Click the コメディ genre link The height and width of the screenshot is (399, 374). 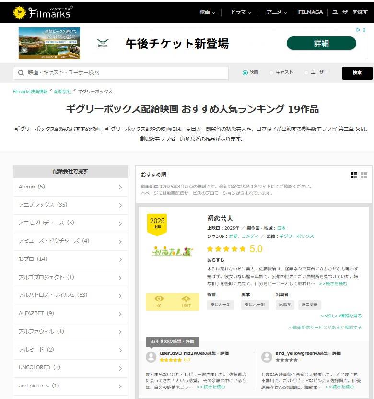(x=250, y=236)
